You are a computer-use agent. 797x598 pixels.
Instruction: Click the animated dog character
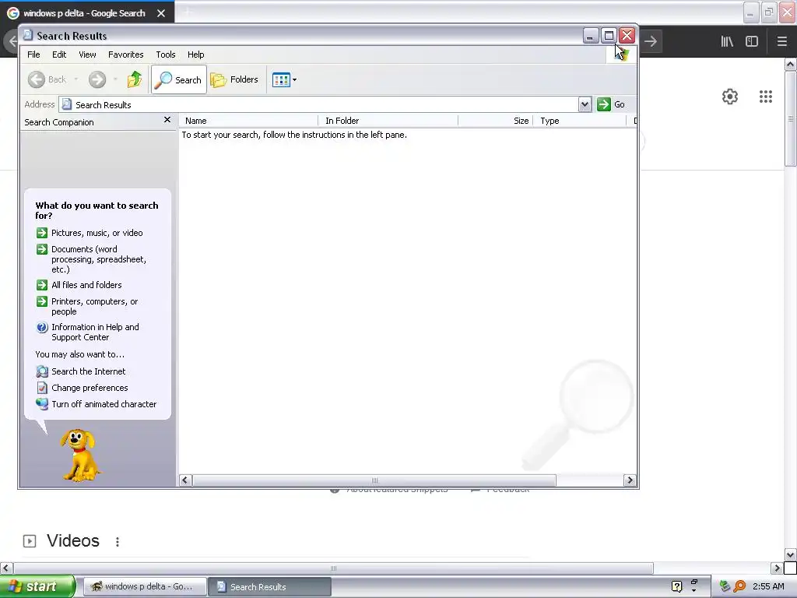80,455
